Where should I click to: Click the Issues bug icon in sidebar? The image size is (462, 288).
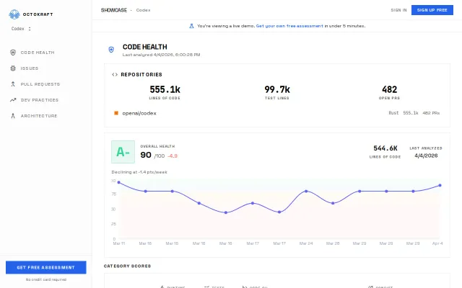tap(13, 68)
